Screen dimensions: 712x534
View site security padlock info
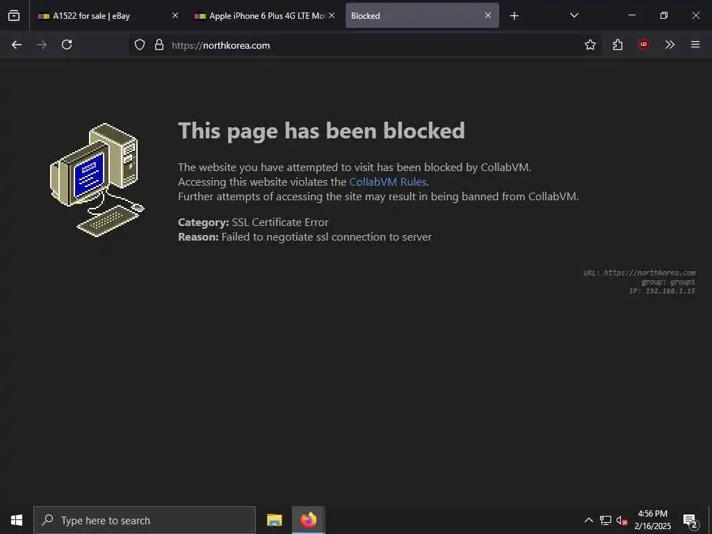click(x=159, y=44)
